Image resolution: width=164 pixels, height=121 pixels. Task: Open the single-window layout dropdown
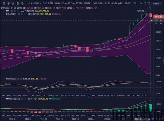[157, 4]
